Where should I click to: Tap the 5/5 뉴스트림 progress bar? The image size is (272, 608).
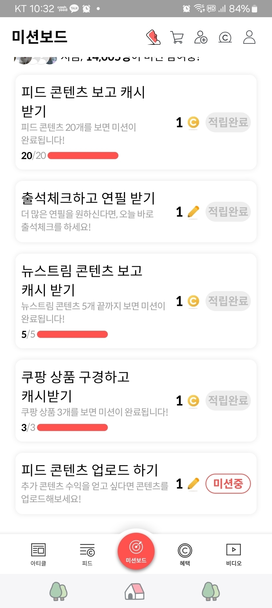click(72, 334)
